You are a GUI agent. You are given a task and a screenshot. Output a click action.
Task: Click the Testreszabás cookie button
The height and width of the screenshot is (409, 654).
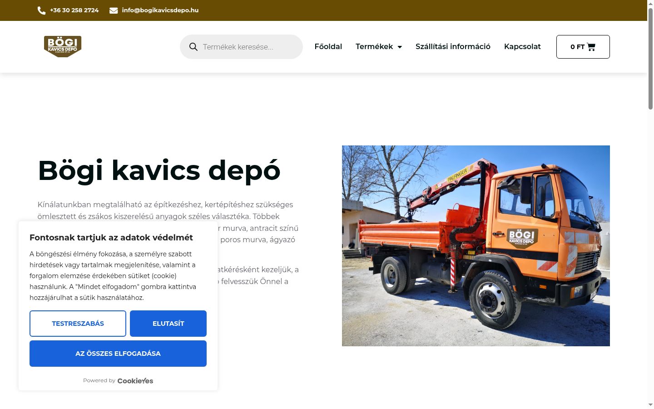click(78, 324)
